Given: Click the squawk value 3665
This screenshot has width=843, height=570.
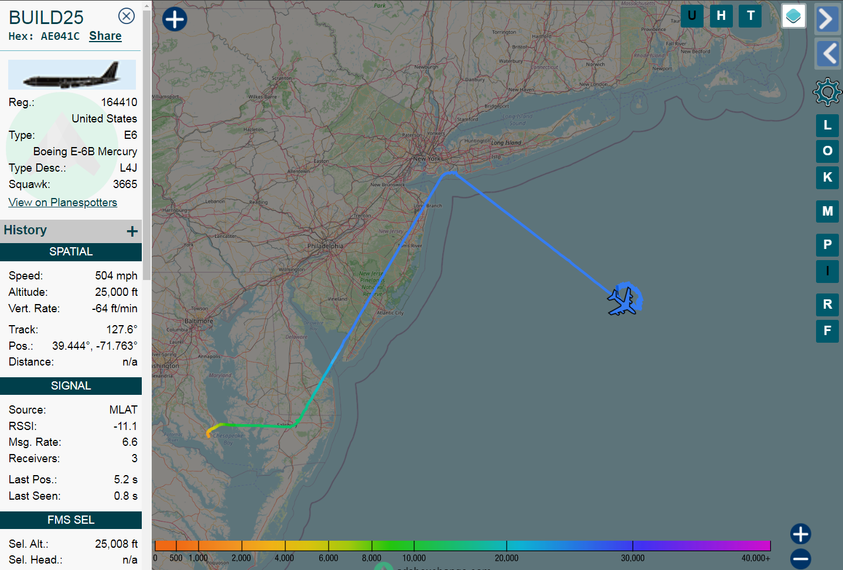Looking at the screenshot, I should click(125, 185).
